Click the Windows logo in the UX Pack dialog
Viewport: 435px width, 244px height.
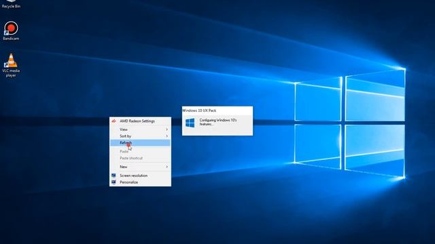click(x=190, y=123)
